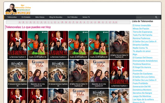Filter telenovelas by letter A

click(20, 22)
